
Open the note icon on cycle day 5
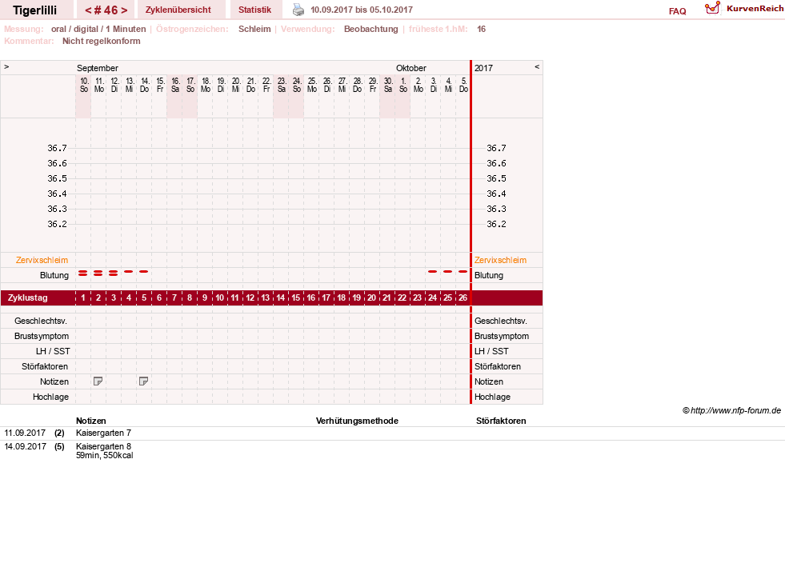coord(144,381)
